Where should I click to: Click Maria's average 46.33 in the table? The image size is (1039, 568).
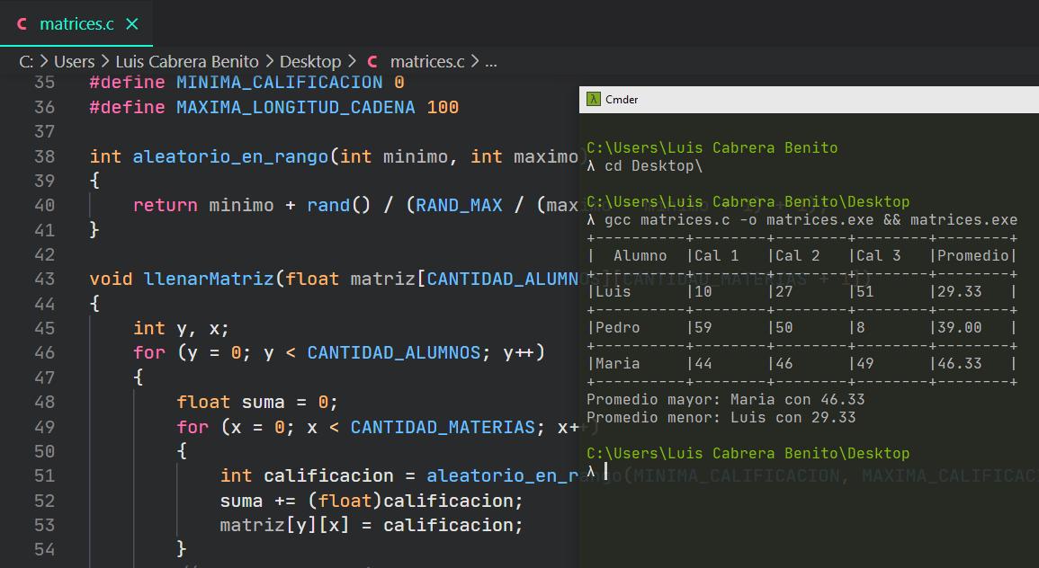[959, 363]
